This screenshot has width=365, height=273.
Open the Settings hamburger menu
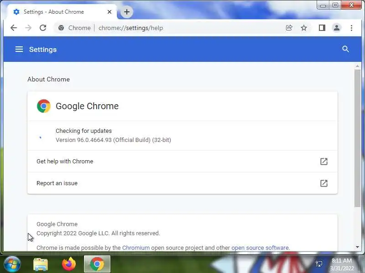pyautogui.click(x=19, y=49)
